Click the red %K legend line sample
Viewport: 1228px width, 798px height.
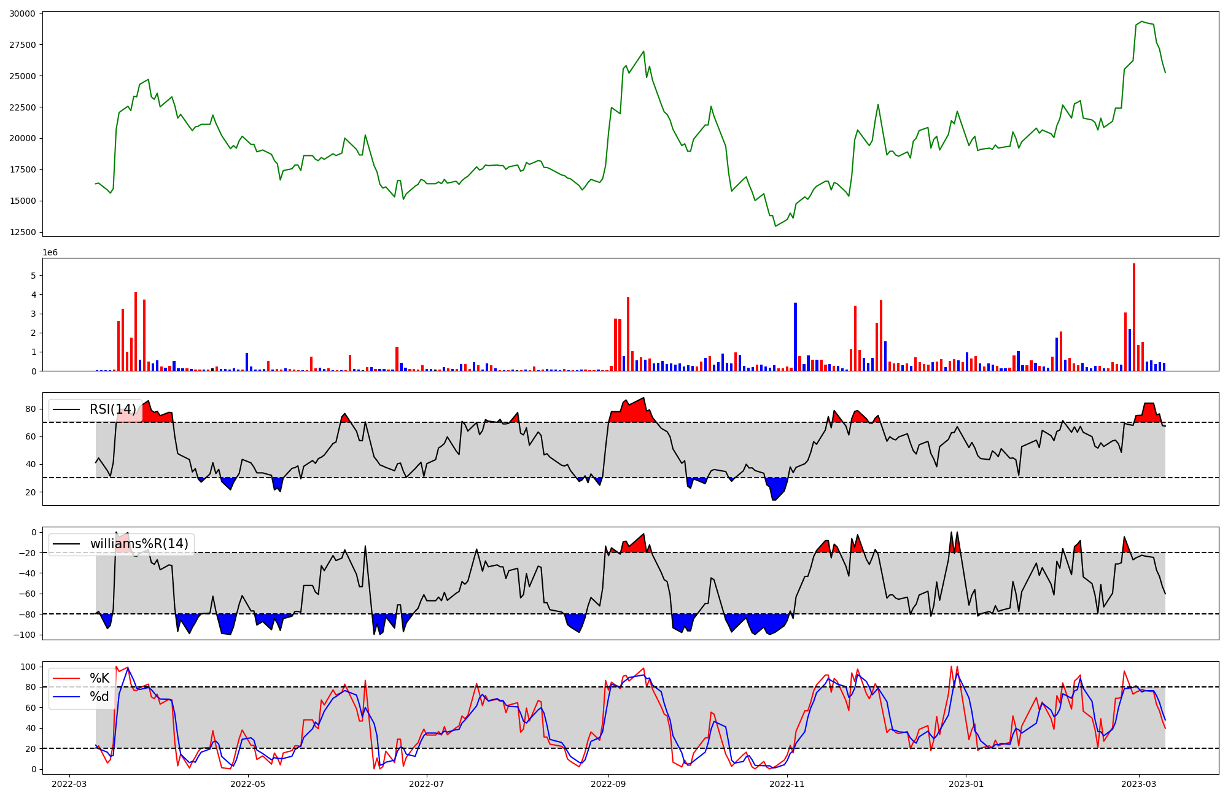point(66,678)
